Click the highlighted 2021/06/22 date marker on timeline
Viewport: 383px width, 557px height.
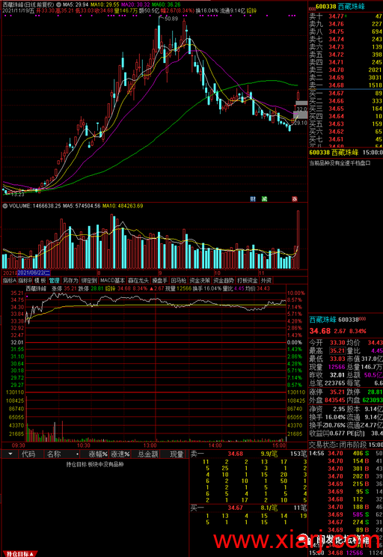click(34, 273)
